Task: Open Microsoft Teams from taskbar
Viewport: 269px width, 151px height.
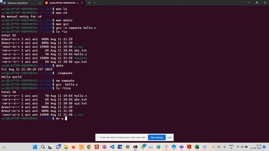Action: click(182, 147)
